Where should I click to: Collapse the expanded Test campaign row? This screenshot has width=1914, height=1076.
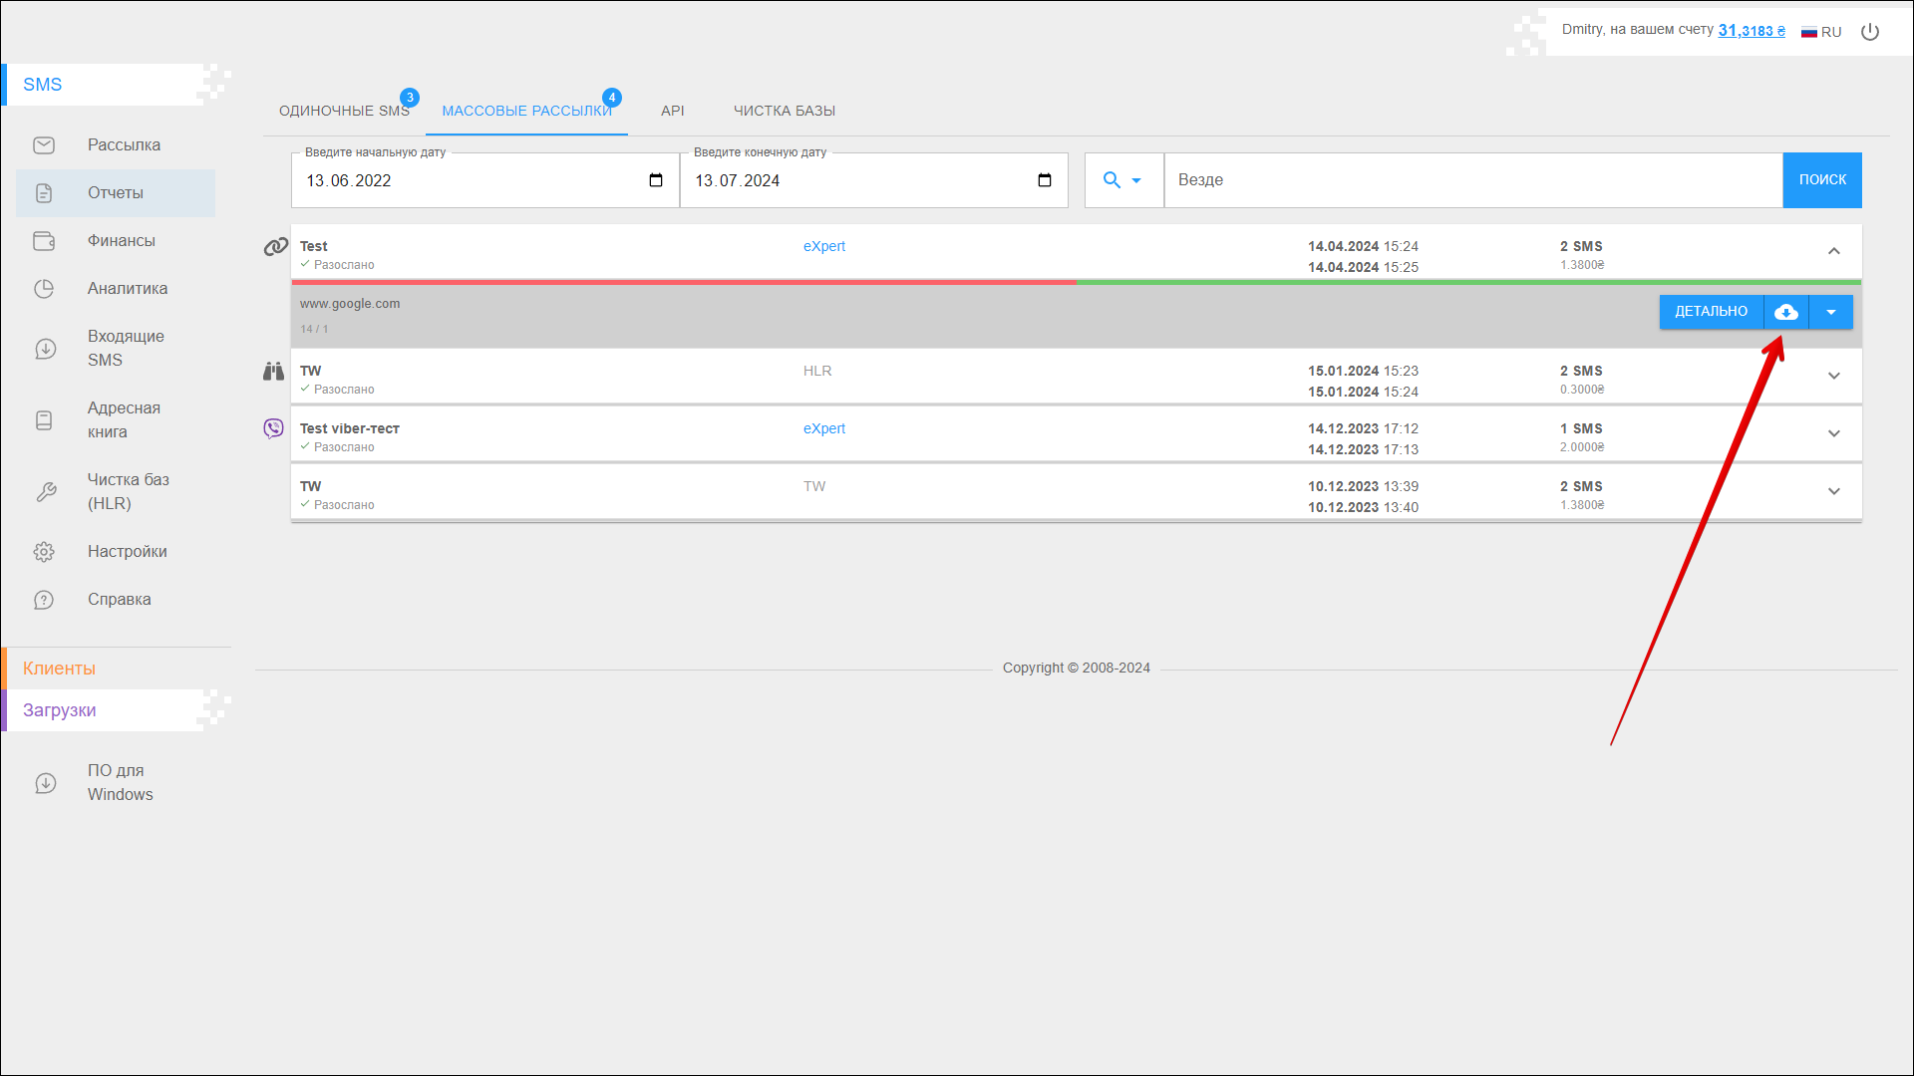pos(1834,251)
